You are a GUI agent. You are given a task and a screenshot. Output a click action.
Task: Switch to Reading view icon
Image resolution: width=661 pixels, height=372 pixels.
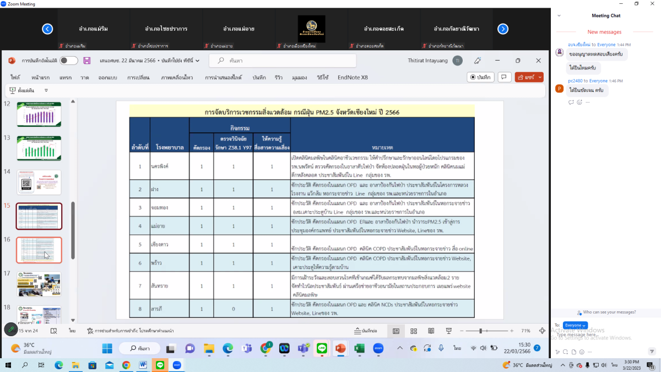(x=431, y=331)
